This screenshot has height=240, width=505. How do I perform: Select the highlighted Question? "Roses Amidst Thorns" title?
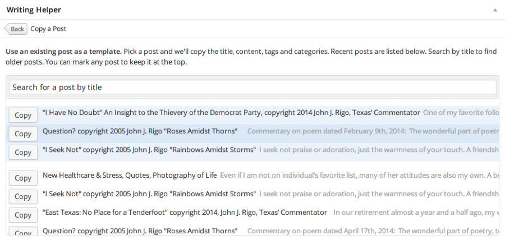click(140, 131)
